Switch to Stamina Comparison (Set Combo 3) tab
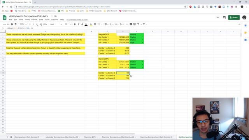Screen dimensions: 249x140 click(157, 137)
